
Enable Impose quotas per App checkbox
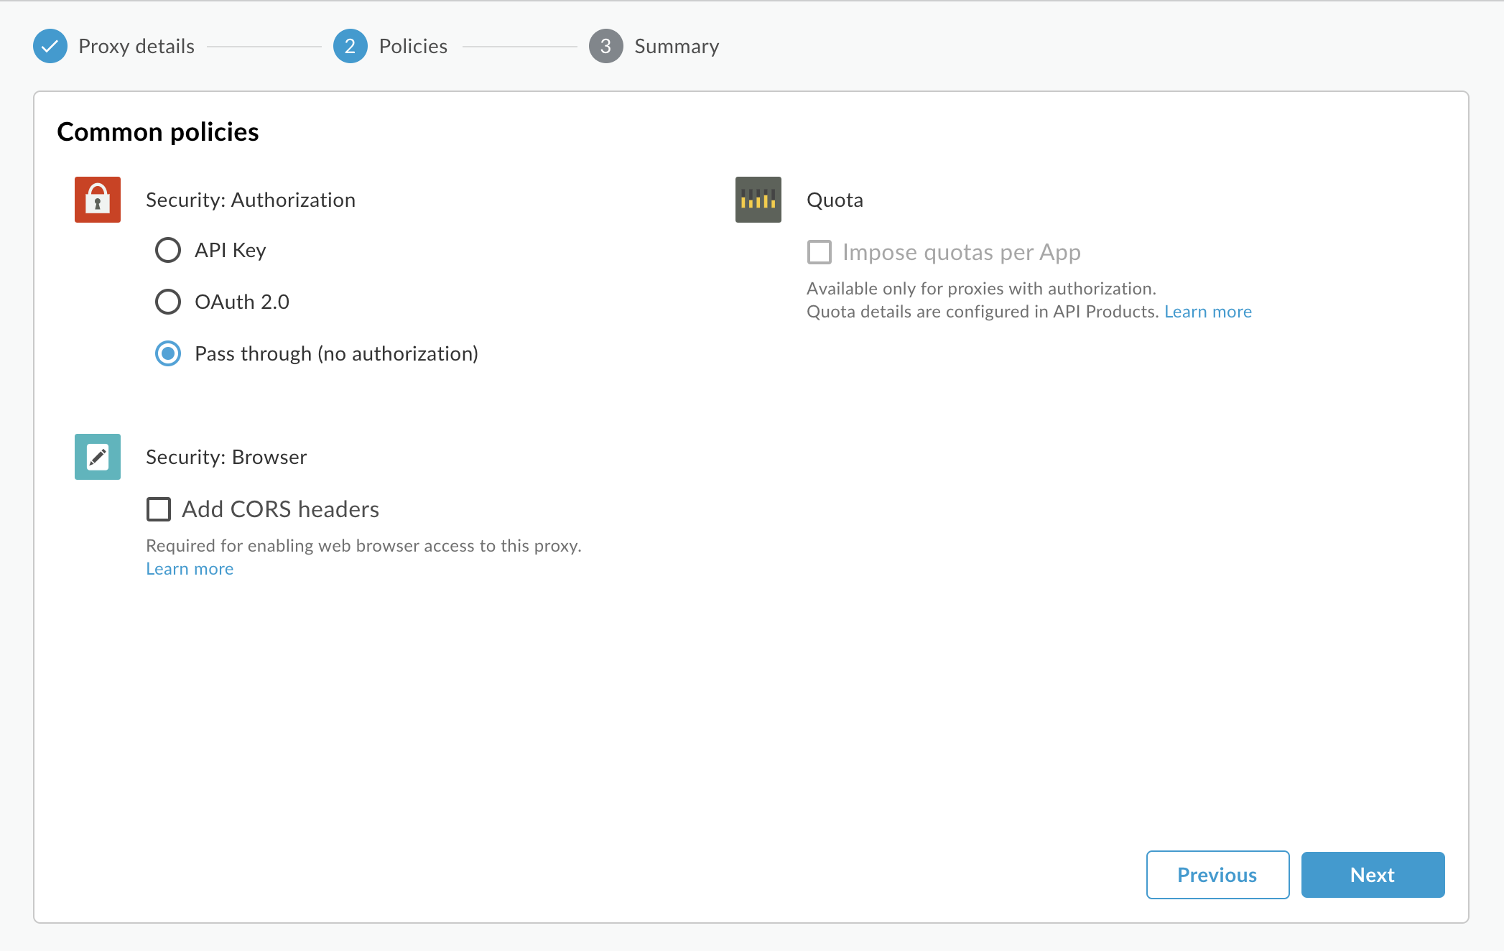[x=818, y=251]
